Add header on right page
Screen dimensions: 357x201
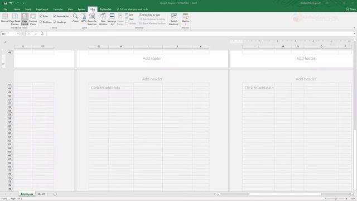click(306, 79)
